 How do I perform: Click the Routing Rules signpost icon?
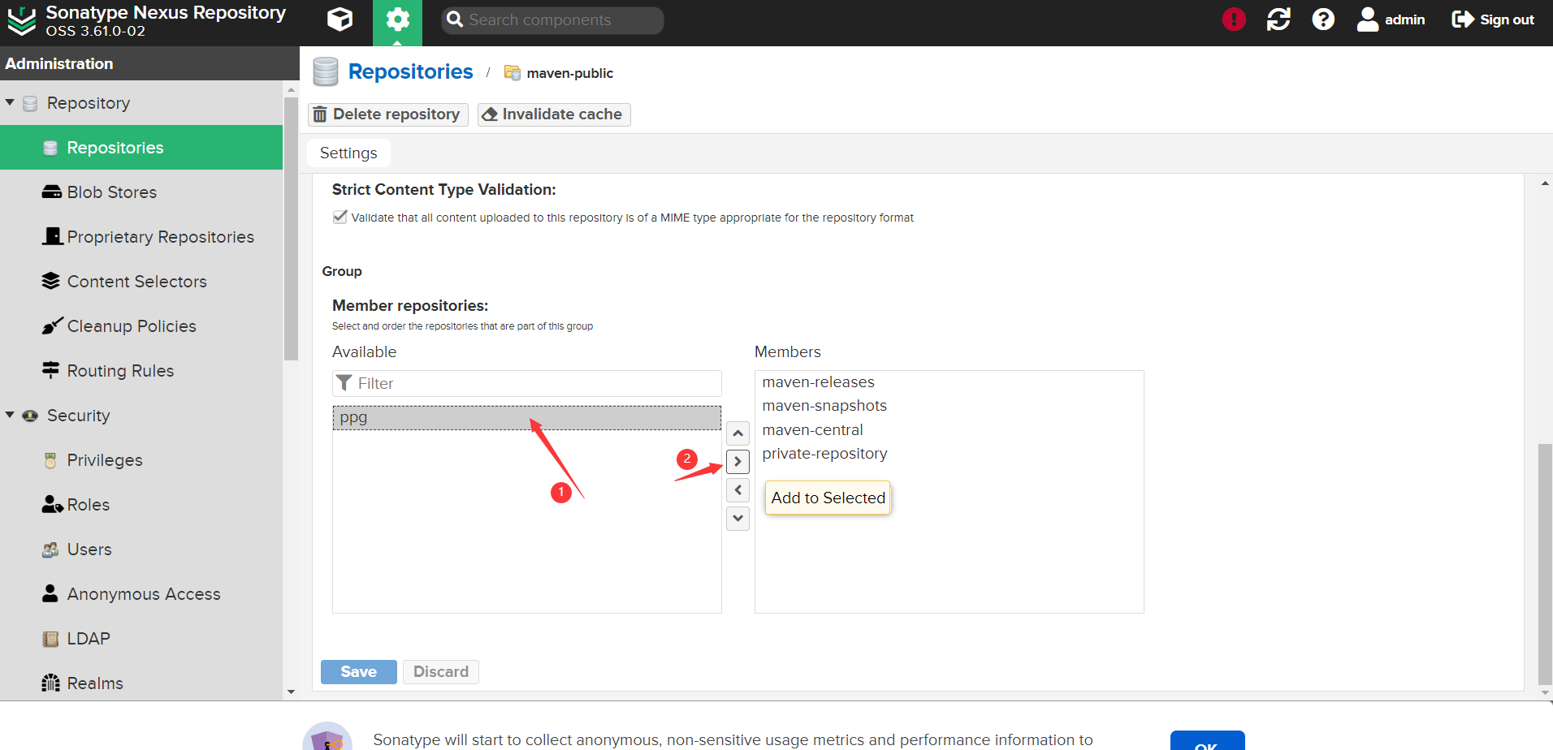tap(50, 370)
